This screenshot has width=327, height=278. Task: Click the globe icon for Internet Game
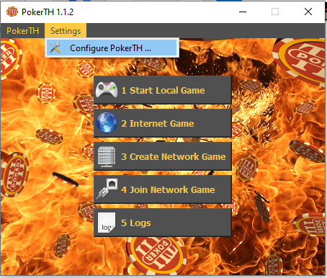pyautogui.click(x=107, y=122)
